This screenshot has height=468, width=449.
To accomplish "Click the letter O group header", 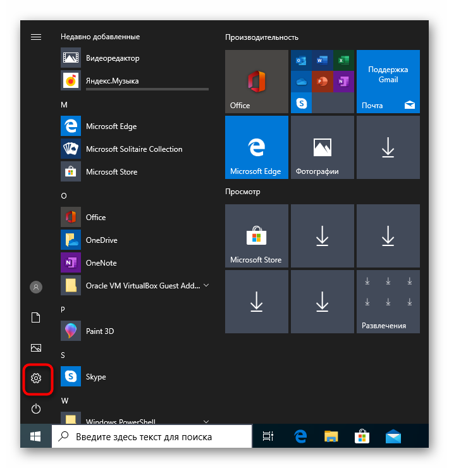I will point(64,196).
